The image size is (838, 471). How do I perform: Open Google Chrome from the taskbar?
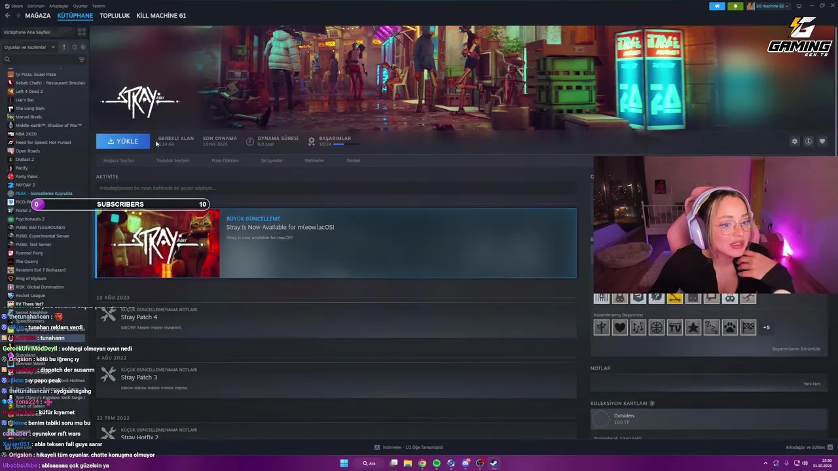tap(422, 463)
